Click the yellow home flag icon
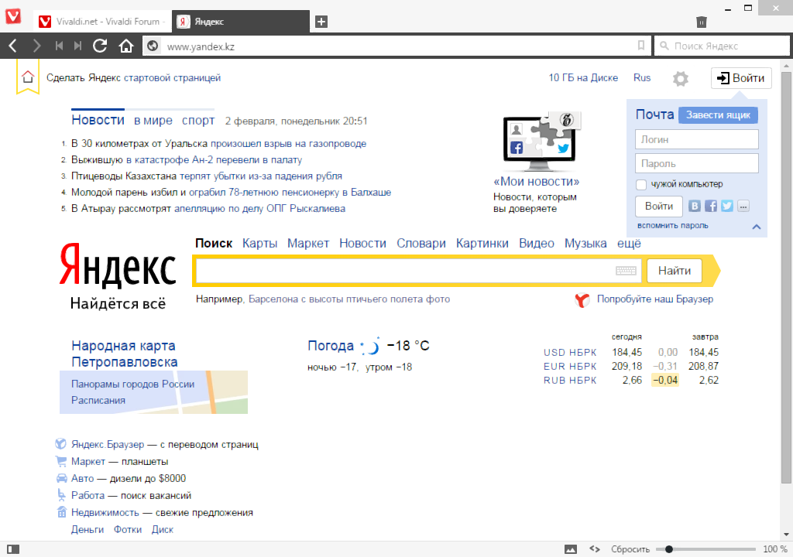793x557 pixels. 28,77
